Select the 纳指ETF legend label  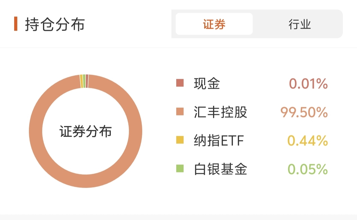tap(219, 141)
